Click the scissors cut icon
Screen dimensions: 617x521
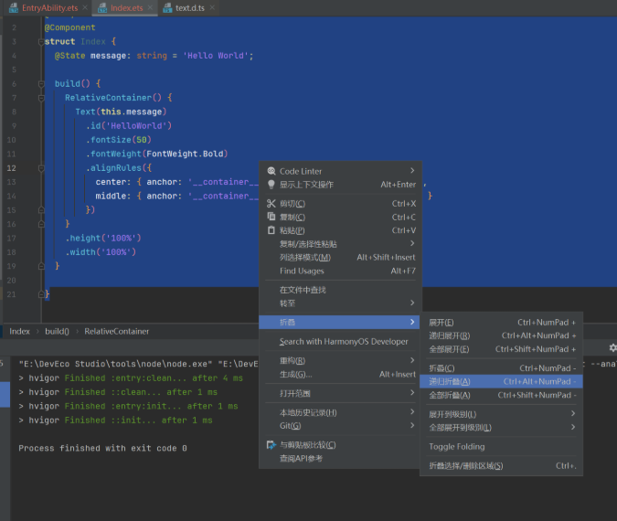click(x=271, y=204)
